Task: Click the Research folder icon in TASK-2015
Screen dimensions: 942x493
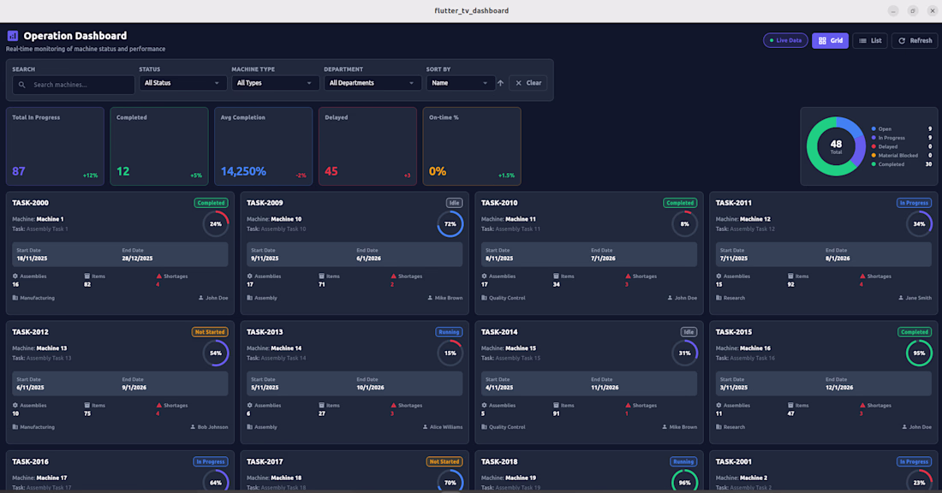Action: [718, 427]
